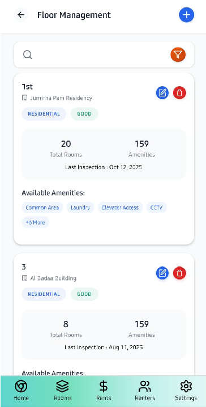Go to the Rents tab
The image size is (206, 407).
104,391
